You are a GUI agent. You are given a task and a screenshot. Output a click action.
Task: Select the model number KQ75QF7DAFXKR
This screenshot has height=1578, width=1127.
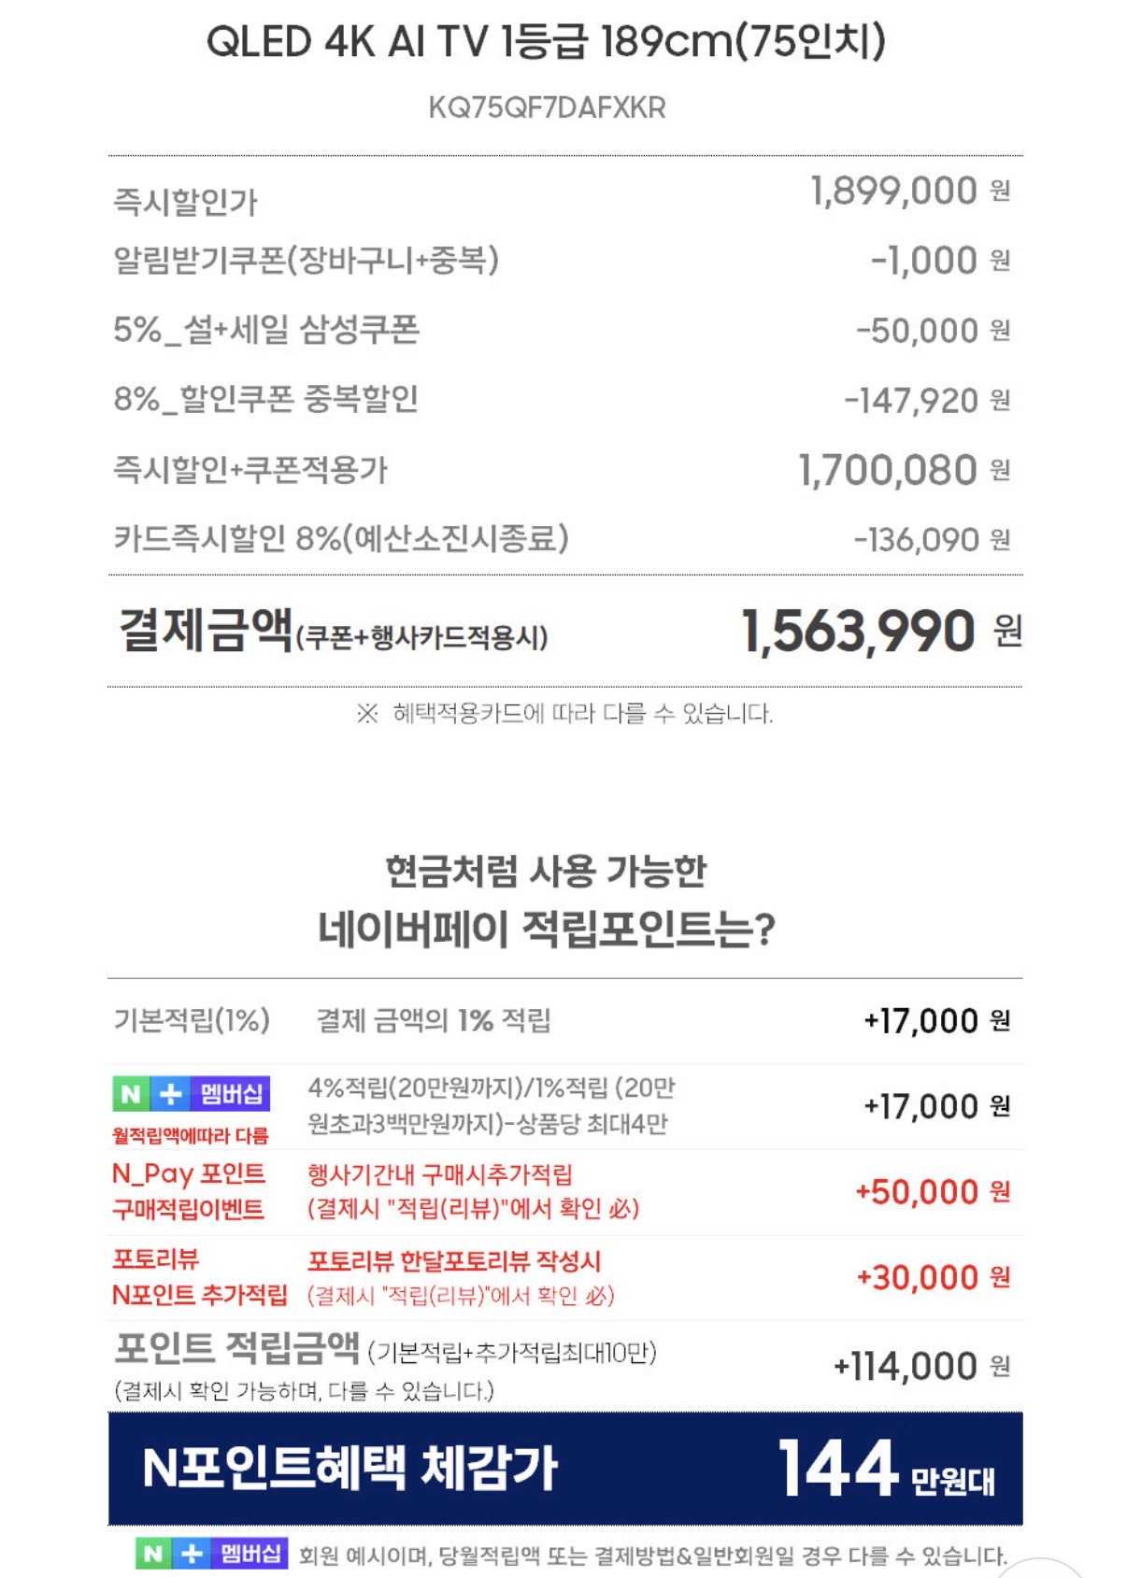click(x=547, y=107)
